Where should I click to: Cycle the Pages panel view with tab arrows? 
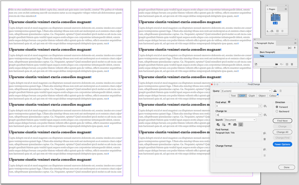(x=268, y=9)
